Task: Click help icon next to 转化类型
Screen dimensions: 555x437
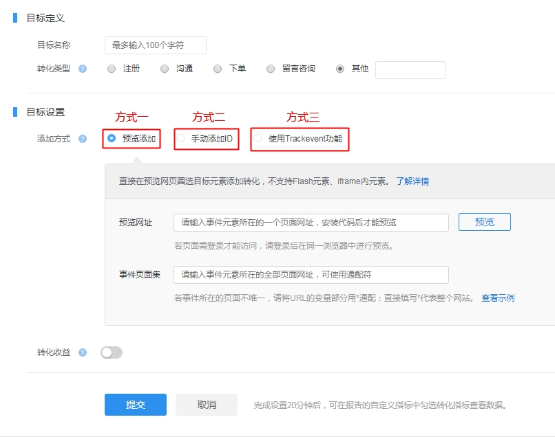Action: [x=83, y=69]
